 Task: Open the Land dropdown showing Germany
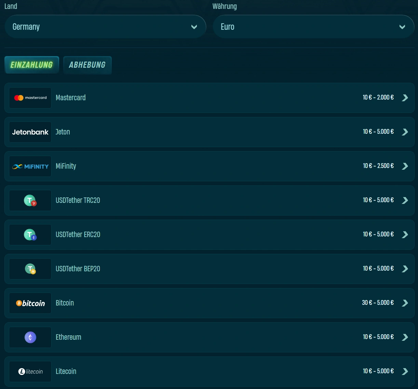pos(105,27)
